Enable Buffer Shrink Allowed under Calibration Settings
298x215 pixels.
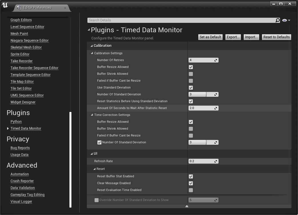click(x=191, y=74)
